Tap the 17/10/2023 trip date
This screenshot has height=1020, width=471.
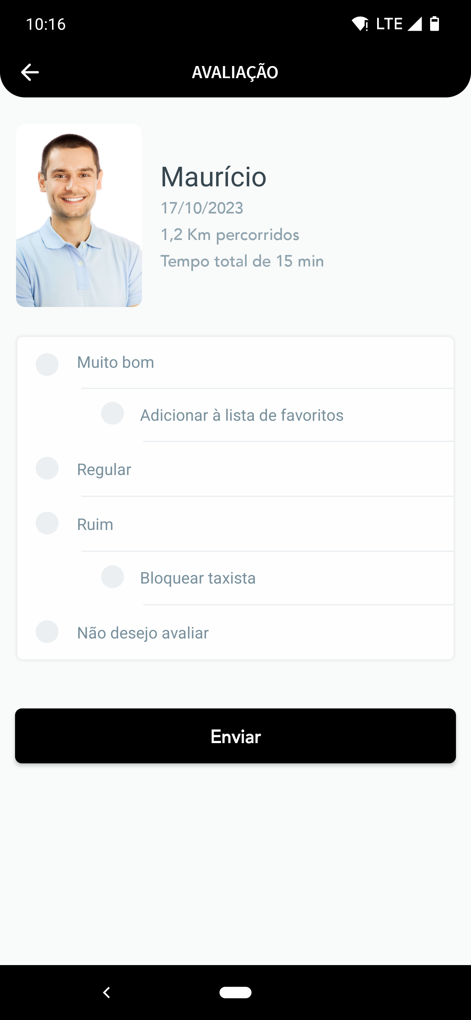[201, 208]
